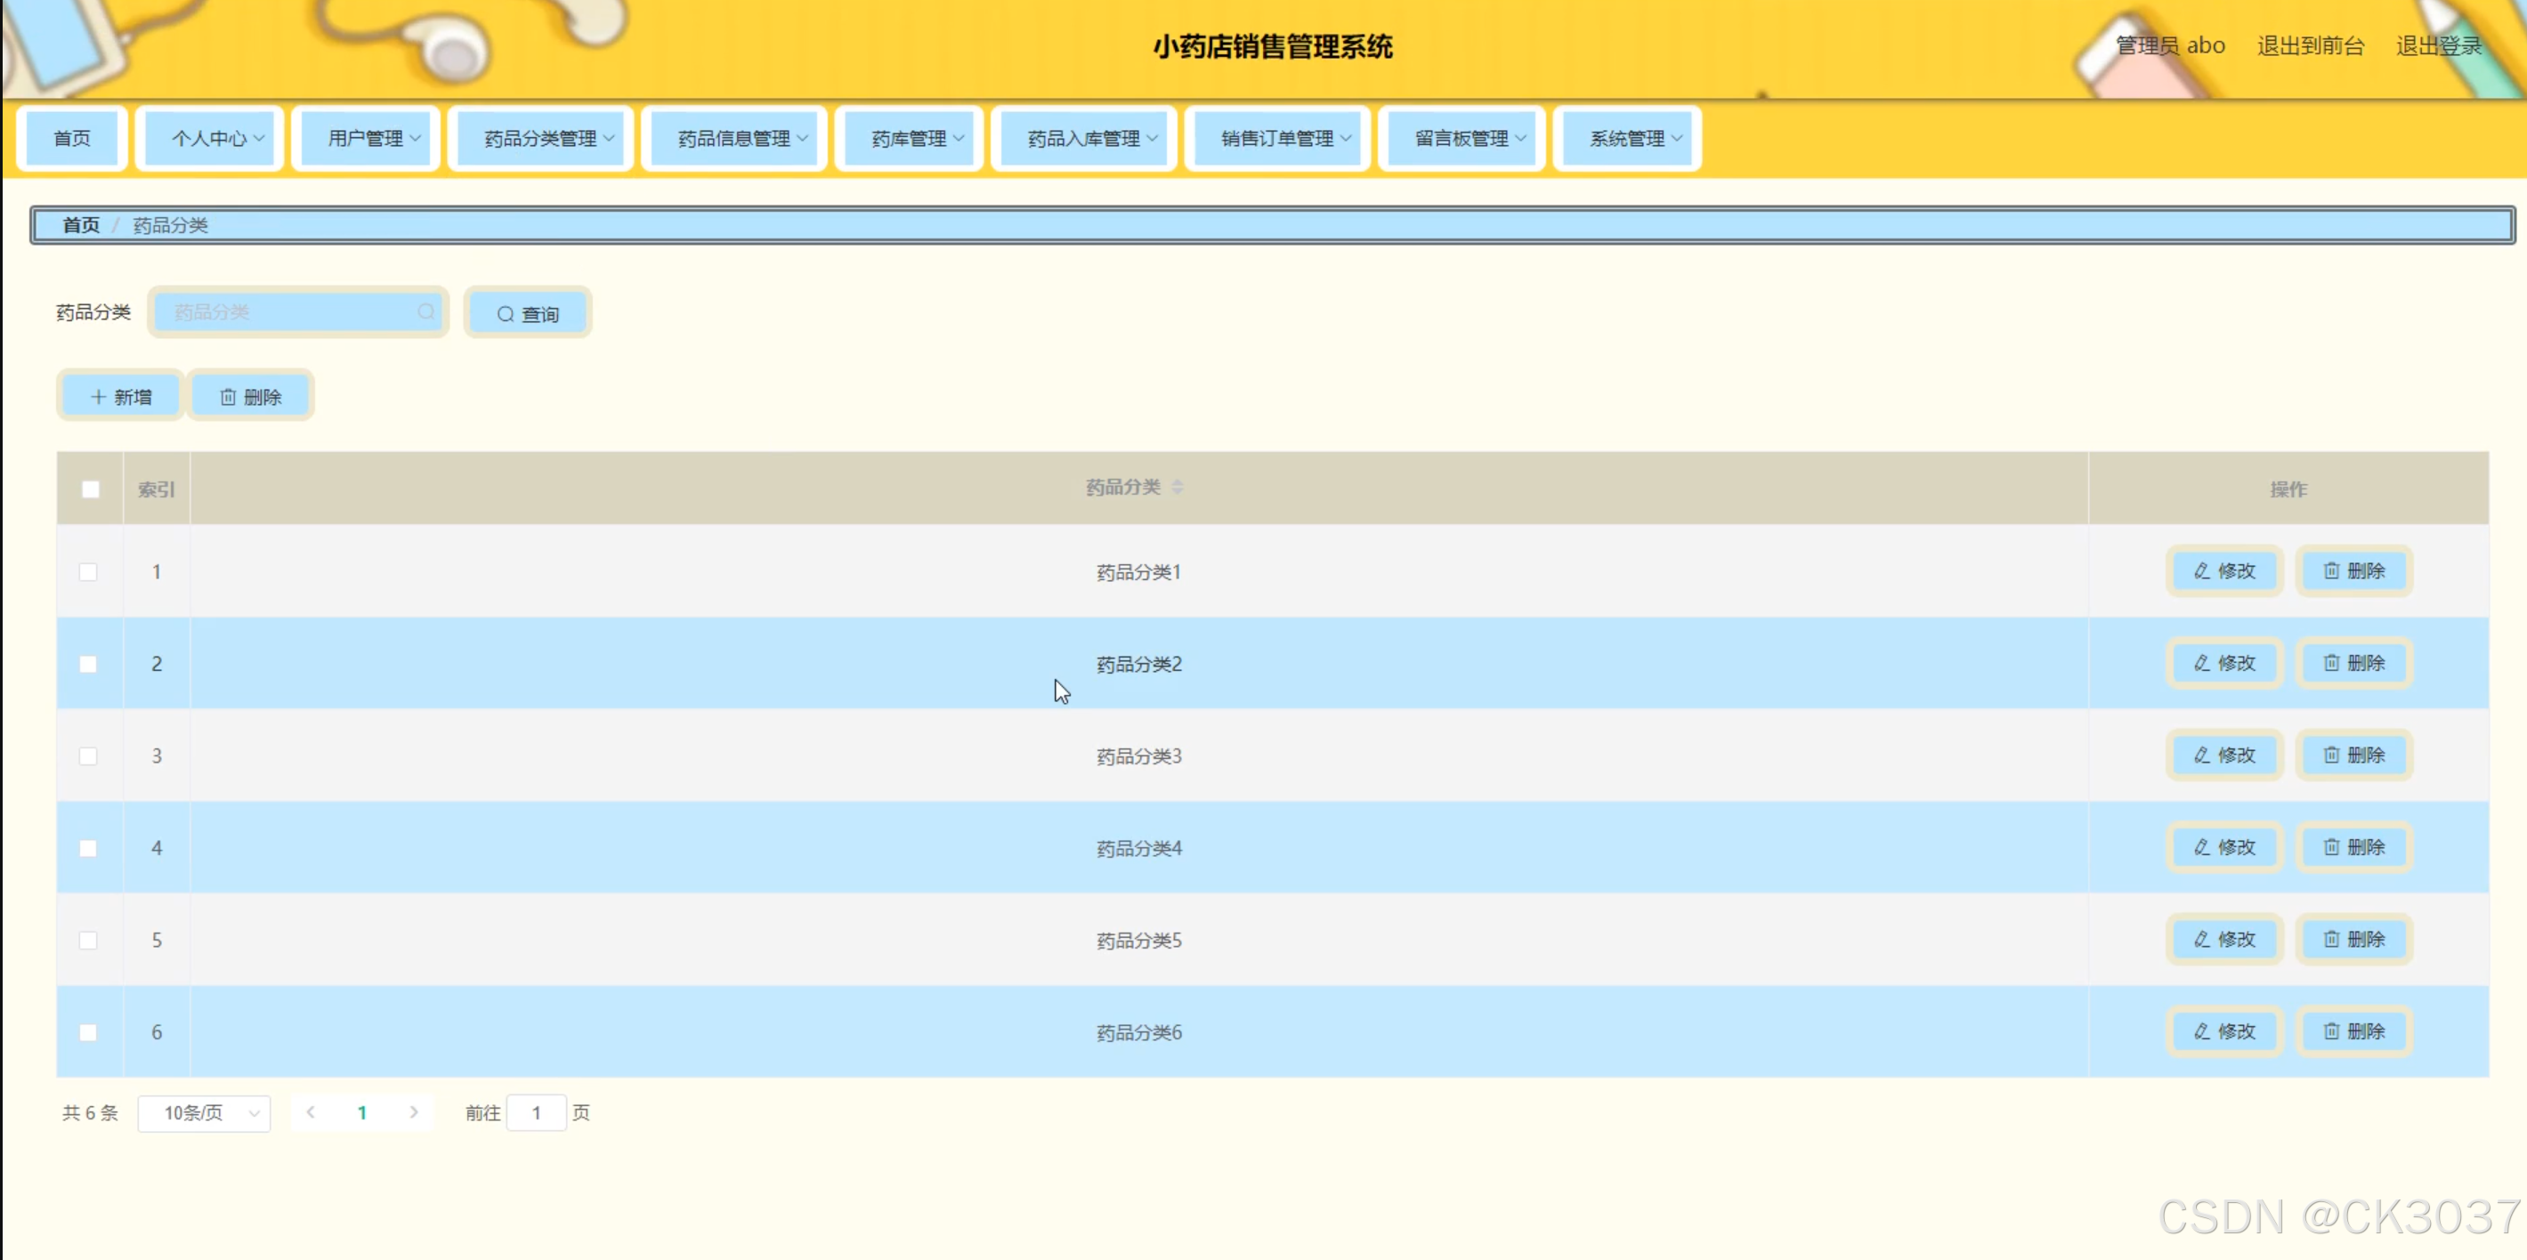Click the trash icon for row 药品分类3

pos(2331,755)
